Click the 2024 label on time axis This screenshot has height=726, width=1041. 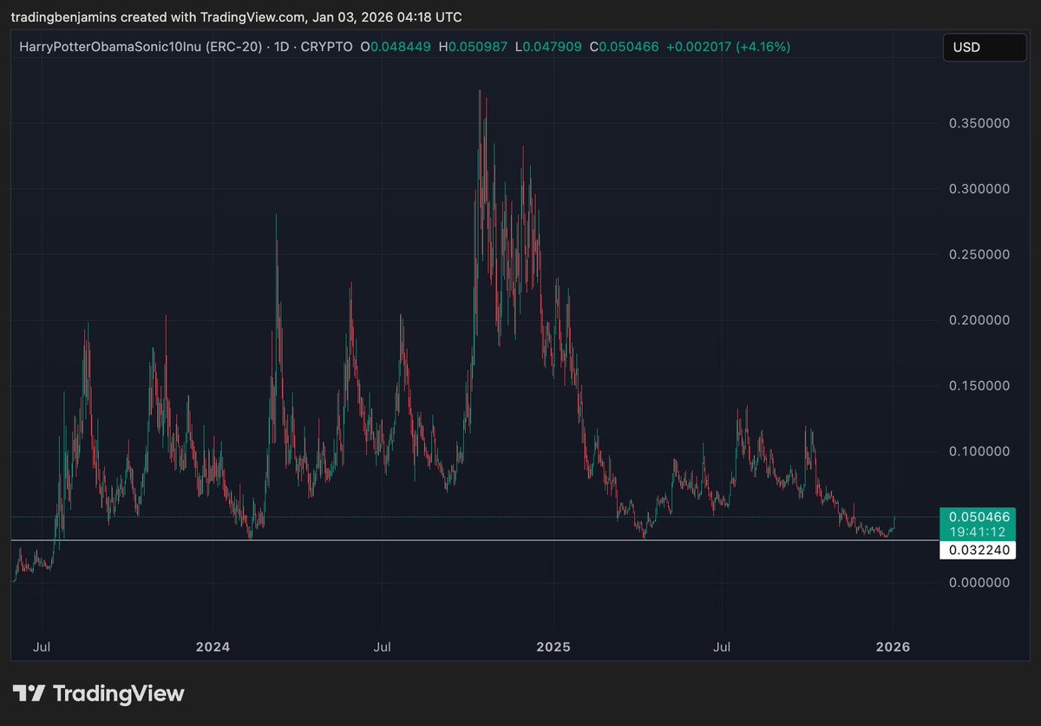coord(213,646)
